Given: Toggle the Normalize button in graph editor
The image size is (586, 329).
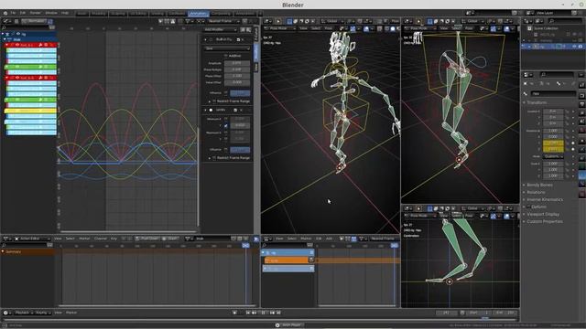Looking at the screenshot, I should click(x=37, y=21).
